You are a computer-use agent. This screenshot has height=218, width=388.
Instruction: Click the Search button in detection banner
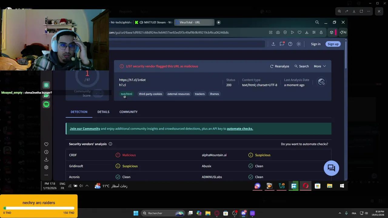pyautogui.click(x=302, y=66)
